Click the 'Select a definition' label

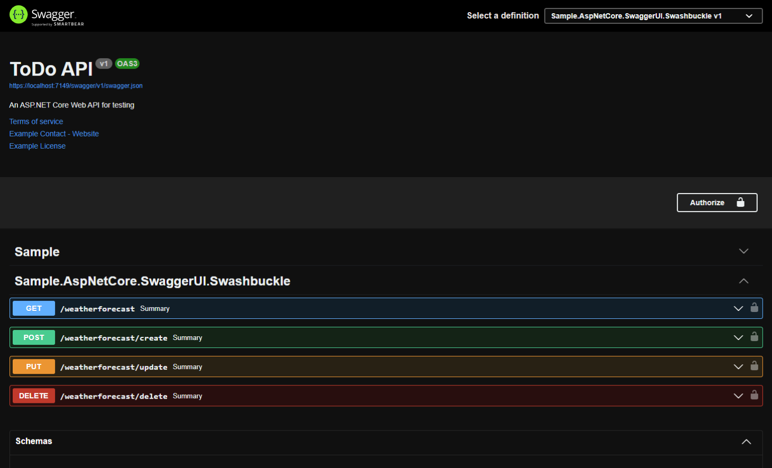pyautogui.click(x=503, y=16)
